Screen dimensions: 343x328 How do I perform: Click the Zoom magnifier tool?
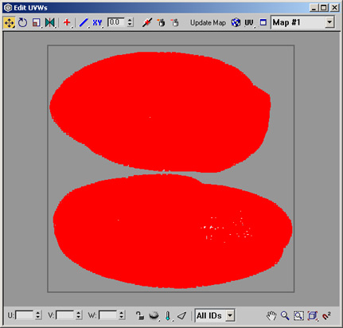point(285,315)
